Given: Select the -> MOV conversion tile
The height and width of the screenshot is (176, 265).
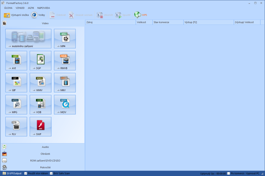Looking at the screenshot, I should pos(65,105).
